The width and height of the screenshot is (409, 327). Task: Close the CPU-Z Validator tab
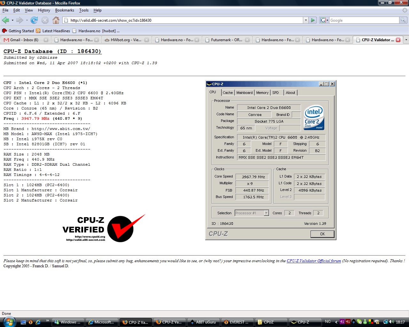click(x=398, y=40)
